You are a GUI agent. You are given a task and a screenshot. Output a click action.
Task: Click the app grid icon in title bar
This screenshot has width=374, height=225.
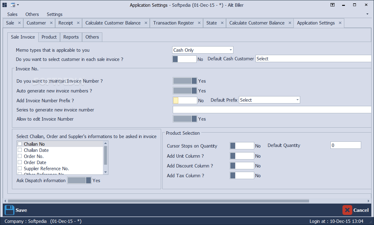coord(5,5)
